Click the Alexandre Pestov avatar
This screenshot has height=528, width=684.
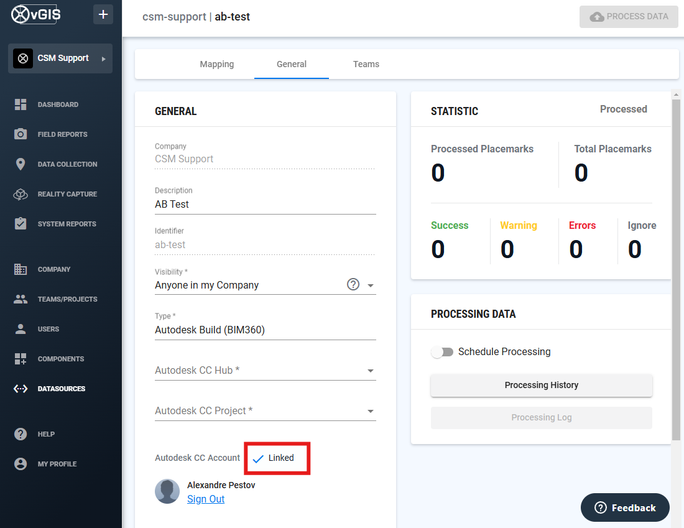[167, 491]
